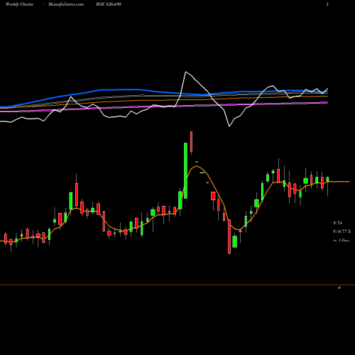The image size is (355, 355).
Task: Click the last green candle at chart's right end
Action: (327, 179)
